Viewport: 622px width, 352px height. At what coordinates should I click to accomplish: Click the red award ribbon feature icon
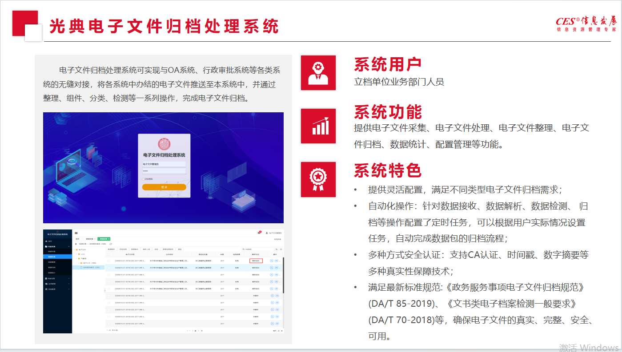(318, 179)
